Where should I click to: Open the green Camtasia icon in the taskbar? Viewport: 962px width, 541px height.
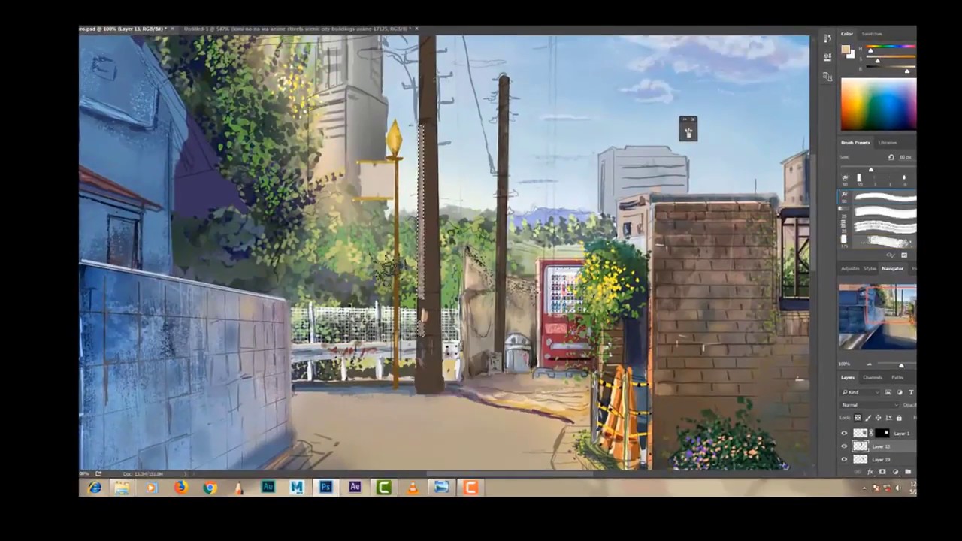tap(383, 488)
